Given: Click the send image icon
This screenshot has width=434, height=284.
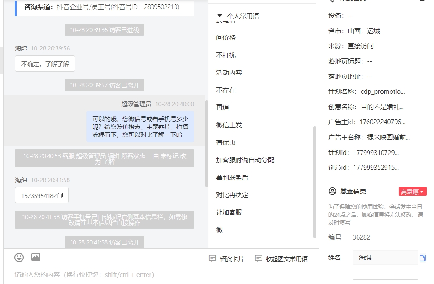Looking at the screenshot, I should coord(36,257).
